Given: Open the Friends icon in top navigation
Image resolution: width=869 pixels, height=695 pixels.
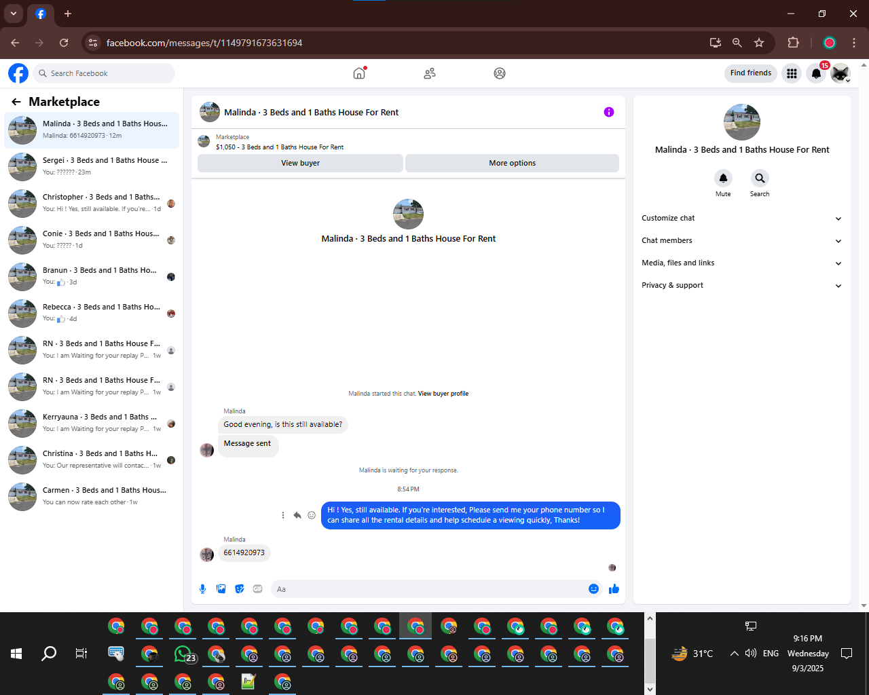Looking at the screenshot, I should [430, 73].
